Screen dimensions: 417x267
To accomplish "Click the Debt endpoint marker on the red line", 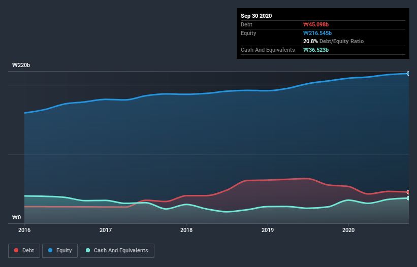I will tap(408, 192).
